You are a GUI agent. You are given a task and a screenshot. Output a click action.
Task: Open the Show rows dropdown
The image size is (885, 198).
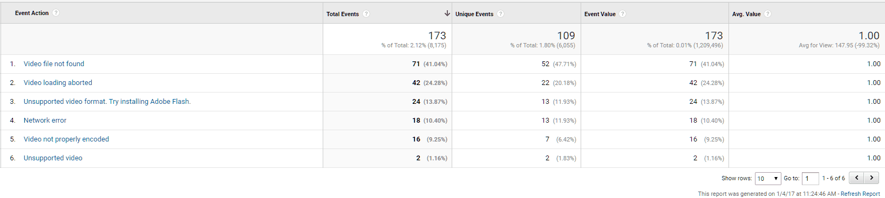(768, 178)
